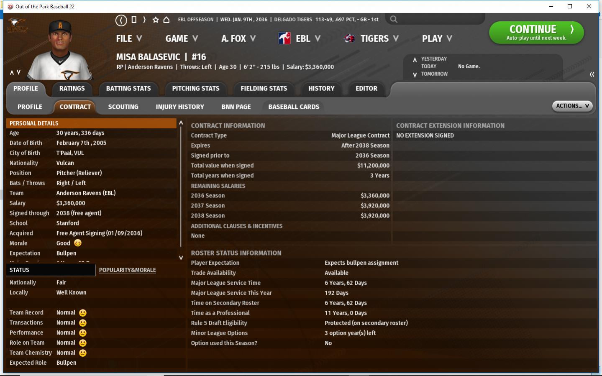Collapse the schedule panel with double chevron
This screenshot has width=602, height=376.
(592, 74)
